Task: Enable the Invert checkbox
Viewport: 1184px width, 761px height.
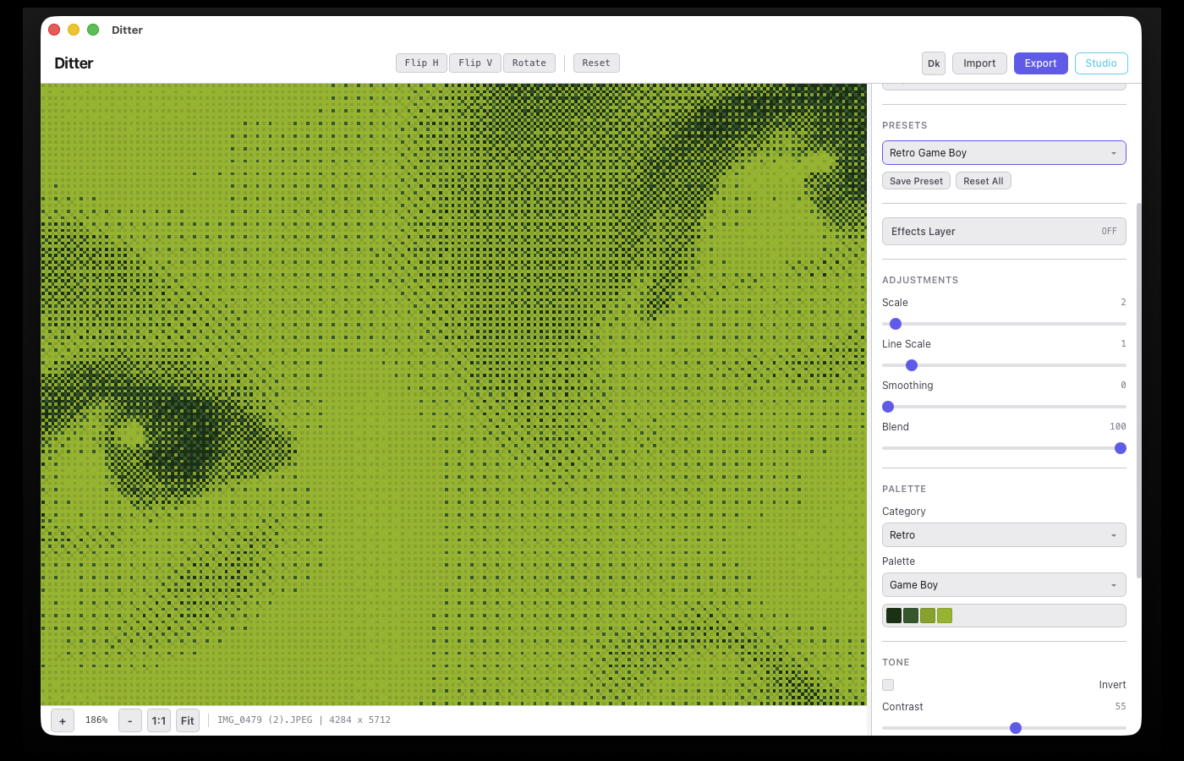Action: pos(888,685)
